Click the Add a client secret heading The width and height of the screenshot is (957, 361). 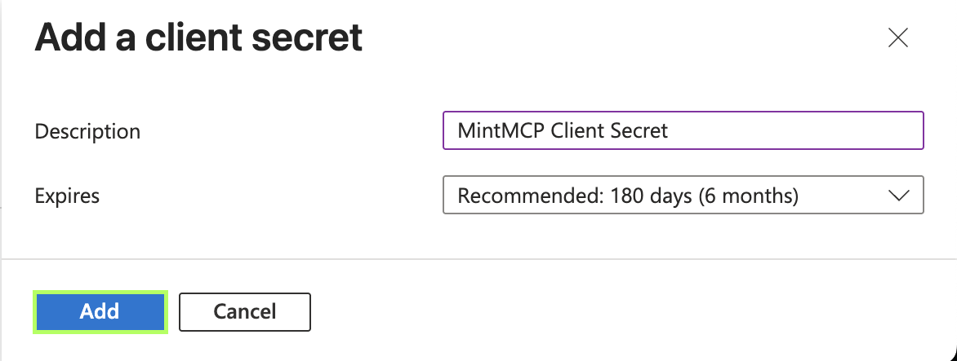coord(198,37)
